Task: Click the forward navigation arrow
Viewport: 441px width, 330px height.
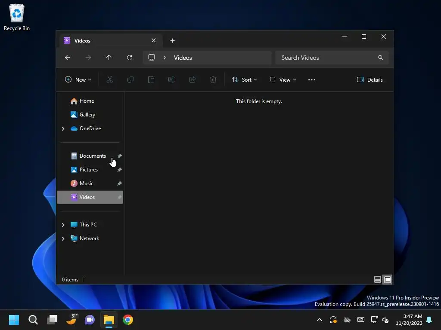Action: click(x=88, y=58)
